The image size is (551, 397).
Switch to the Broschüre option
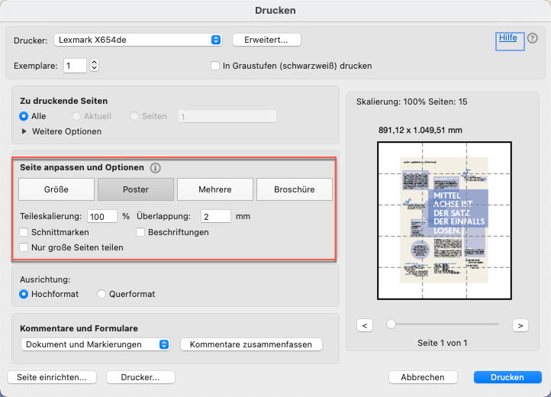[295, 189]
